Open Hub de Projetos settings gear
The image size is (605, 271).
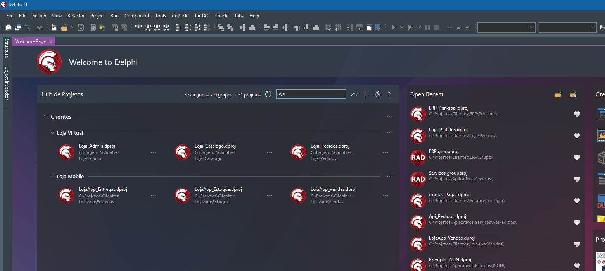point(377,94)
